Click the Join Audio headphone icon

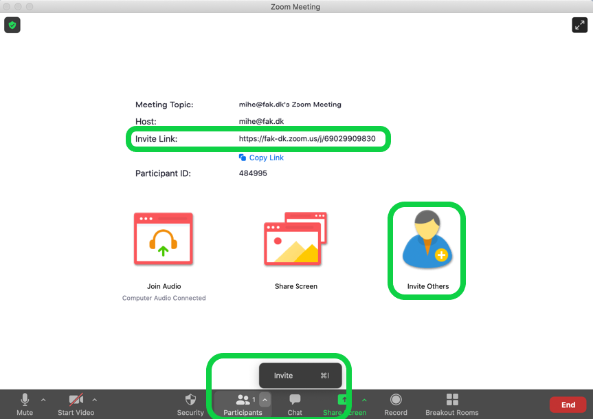[x=164, y=239]
